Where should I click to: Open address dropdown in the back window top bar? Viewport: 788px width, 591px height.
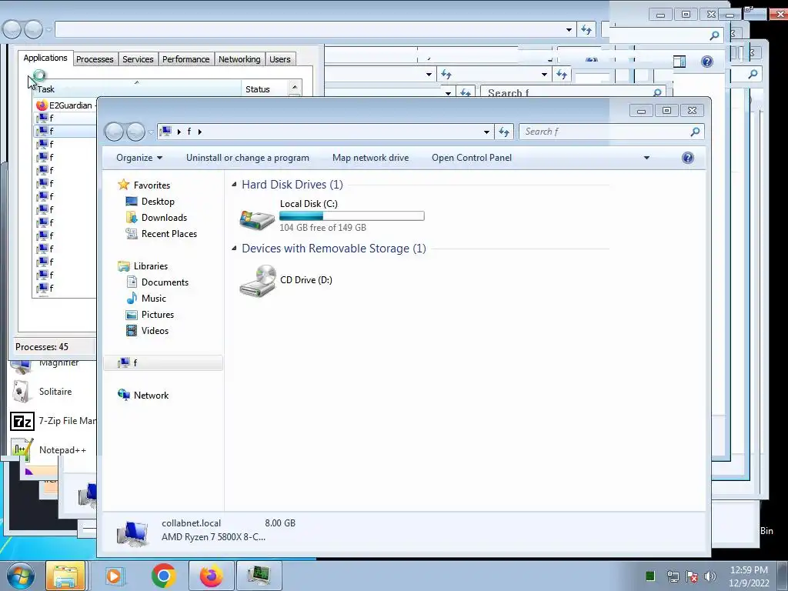click(569, 30)
